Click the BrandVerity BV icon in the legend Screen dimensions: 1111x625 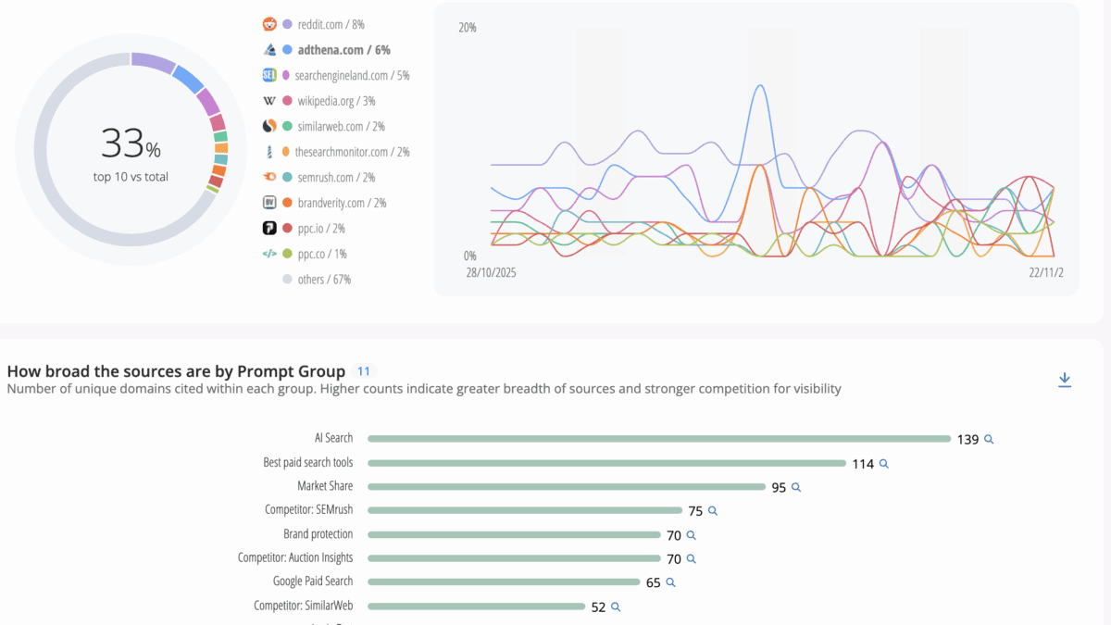coord(268,202)
